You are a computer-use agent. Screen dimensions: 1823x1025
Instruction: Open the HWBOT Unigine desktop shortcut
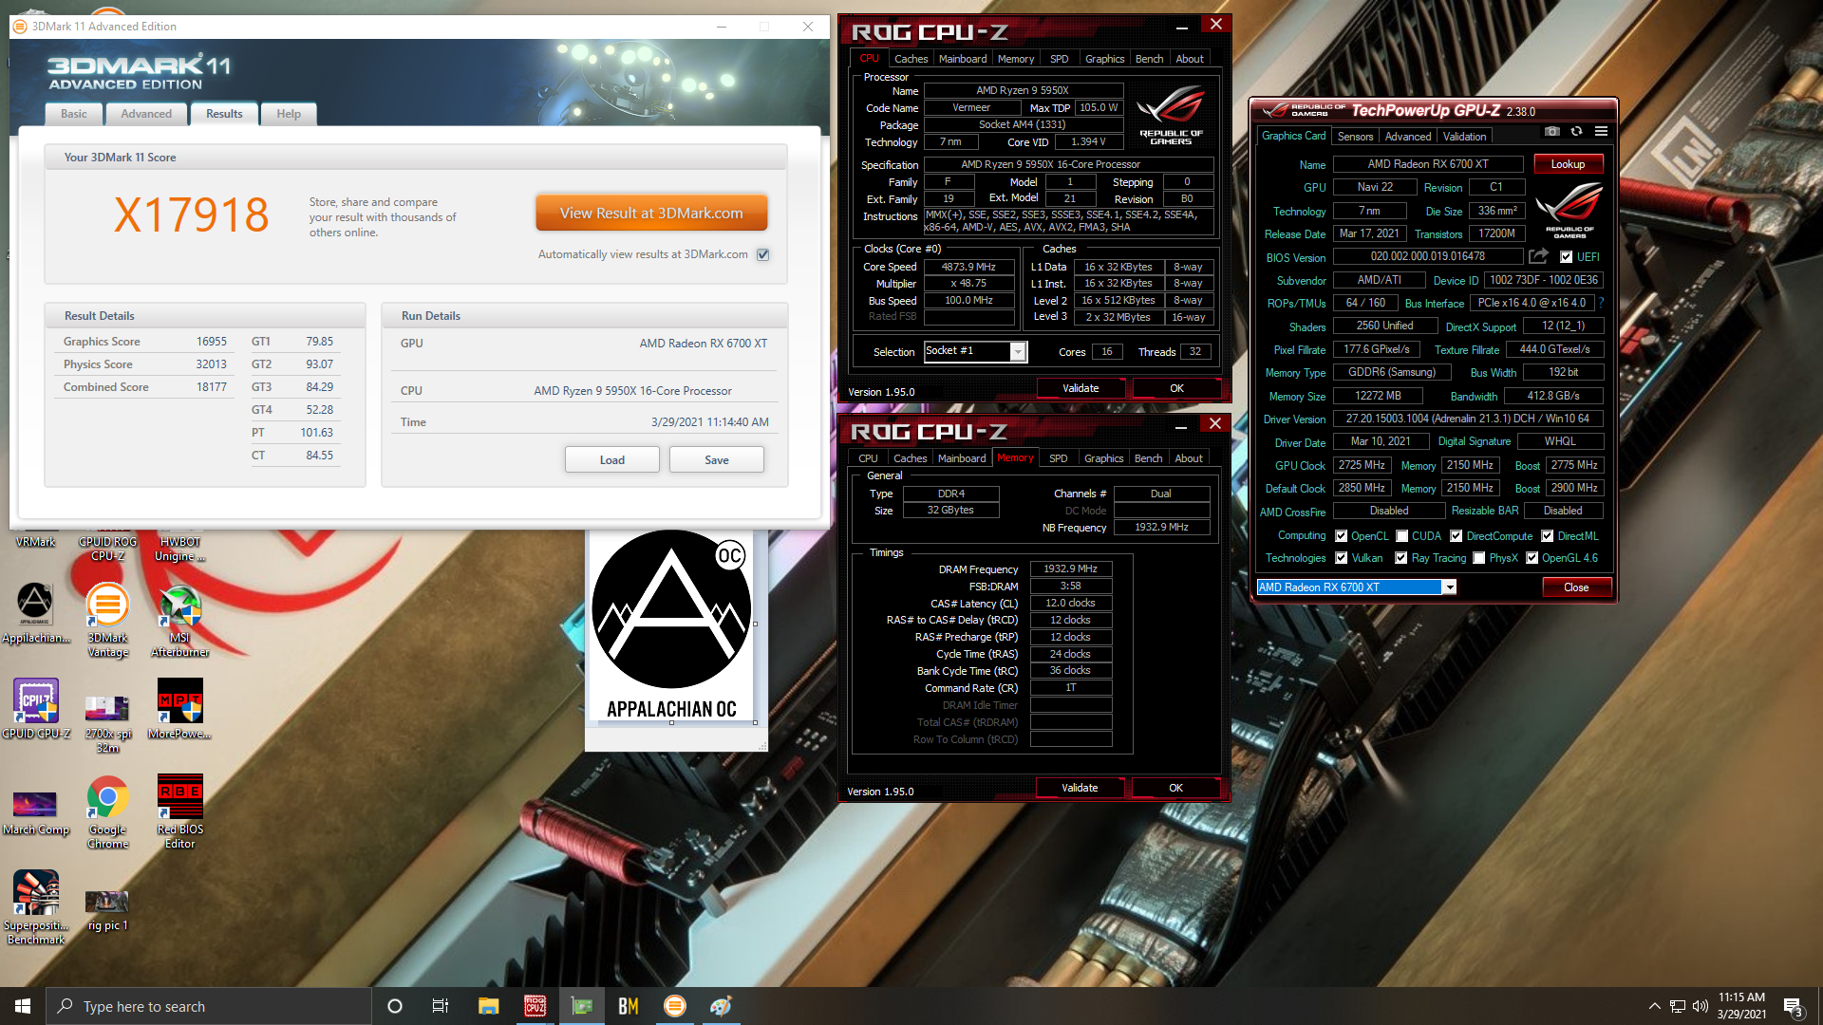[179, 545]
